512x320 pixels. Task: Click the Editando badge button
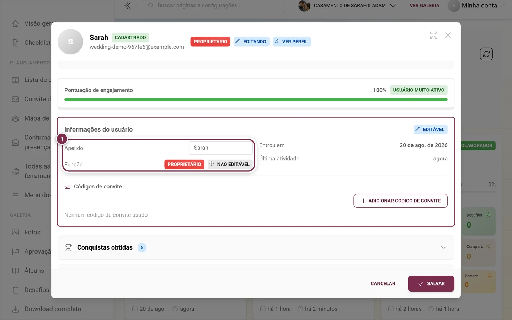coord(251,42)
